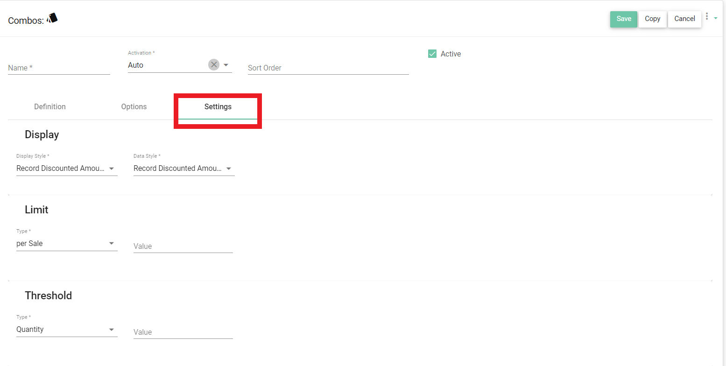The height and width of the screenshot is (366, 726).
Task: Click the Combos tag icon in header
Action: pos(52,18)
